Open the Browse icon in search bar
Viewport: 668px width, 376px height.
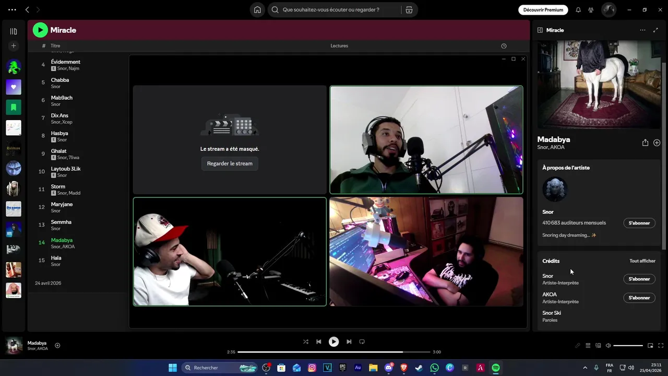[x=409, y=9]
